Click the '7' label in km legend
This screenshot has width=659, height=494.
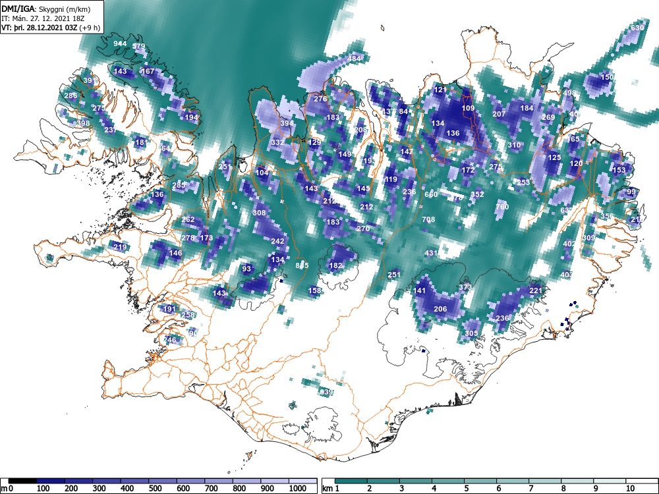tap(531, 489)
